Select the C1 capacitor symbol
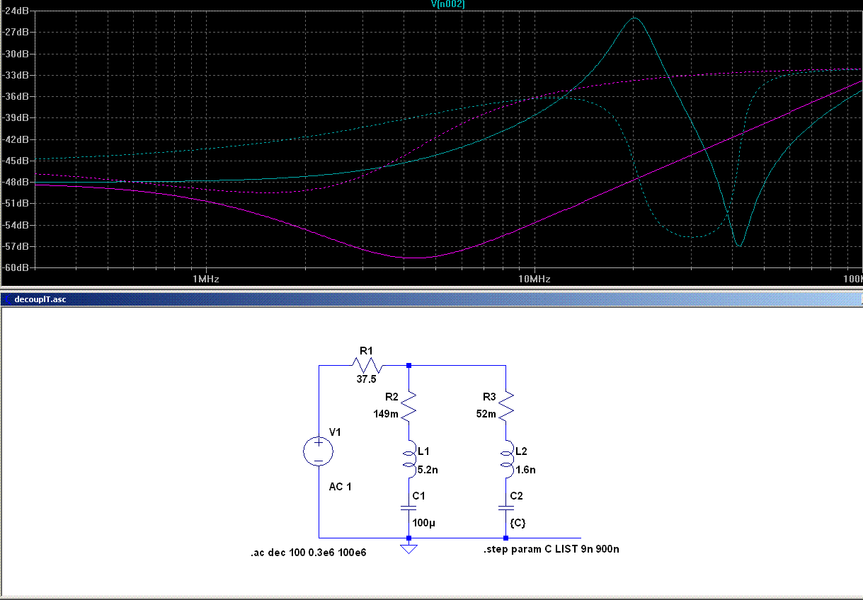 pos(409,508)
